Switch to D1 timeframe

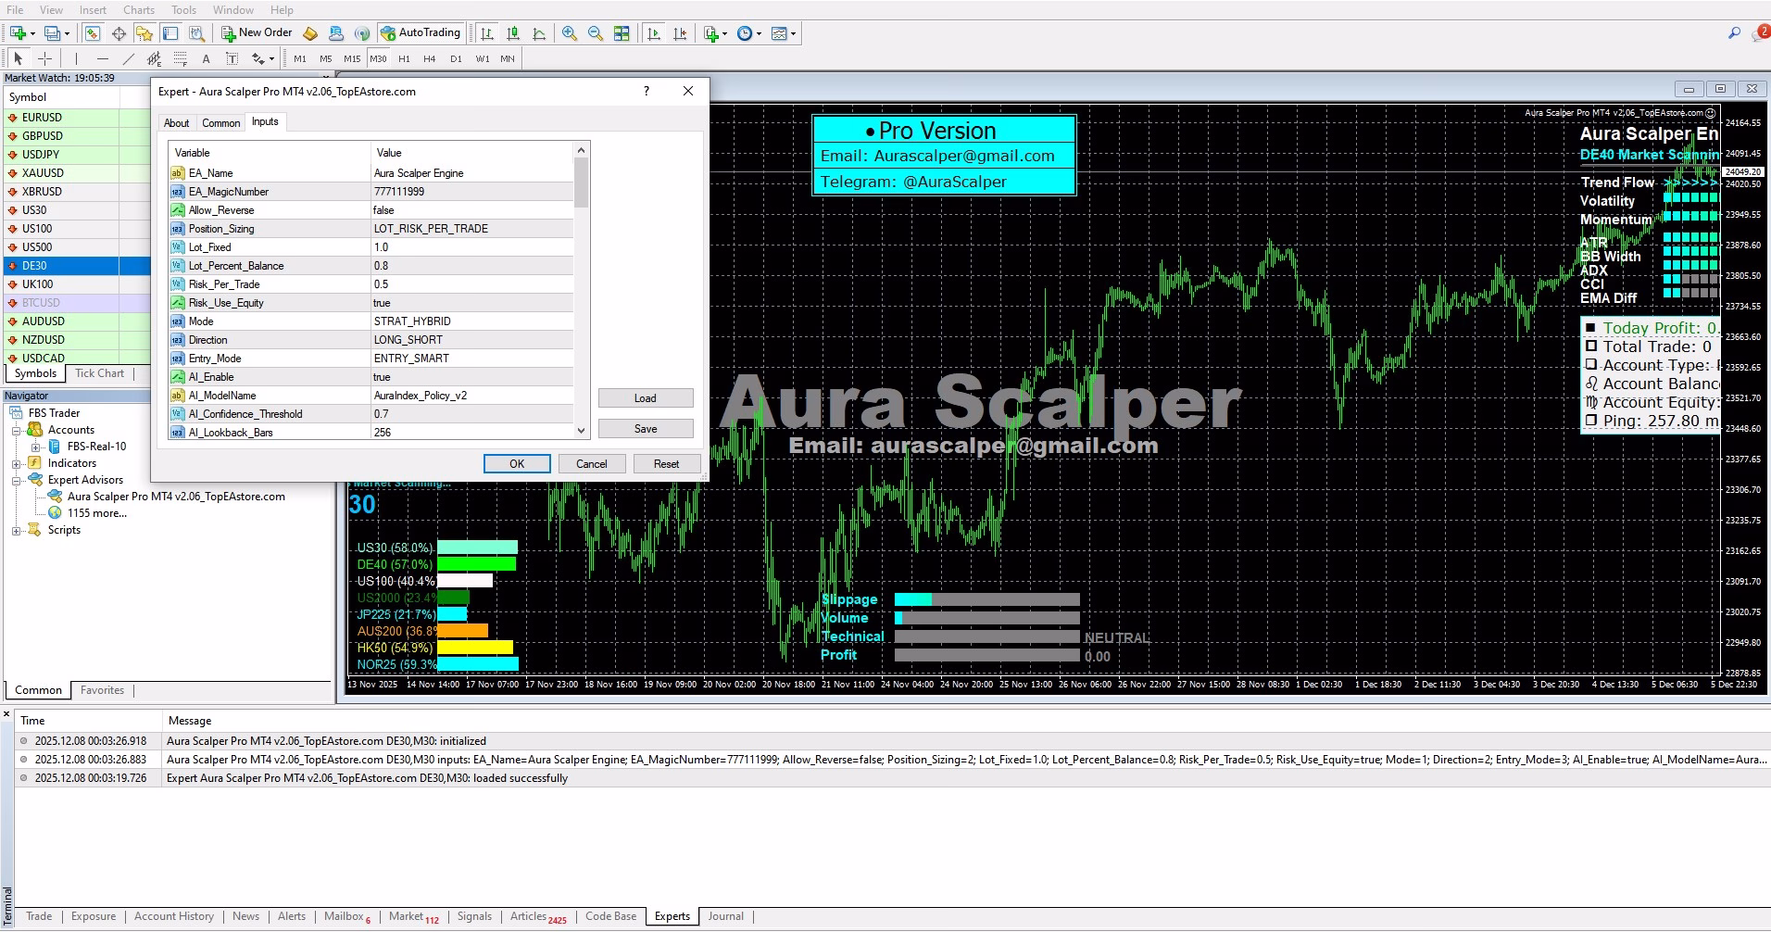(456, 58)
